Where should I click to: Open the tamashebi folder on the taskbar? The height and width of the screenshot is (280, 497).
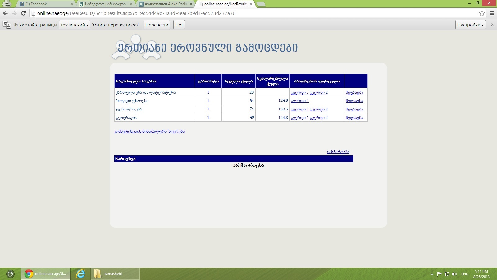115,274
